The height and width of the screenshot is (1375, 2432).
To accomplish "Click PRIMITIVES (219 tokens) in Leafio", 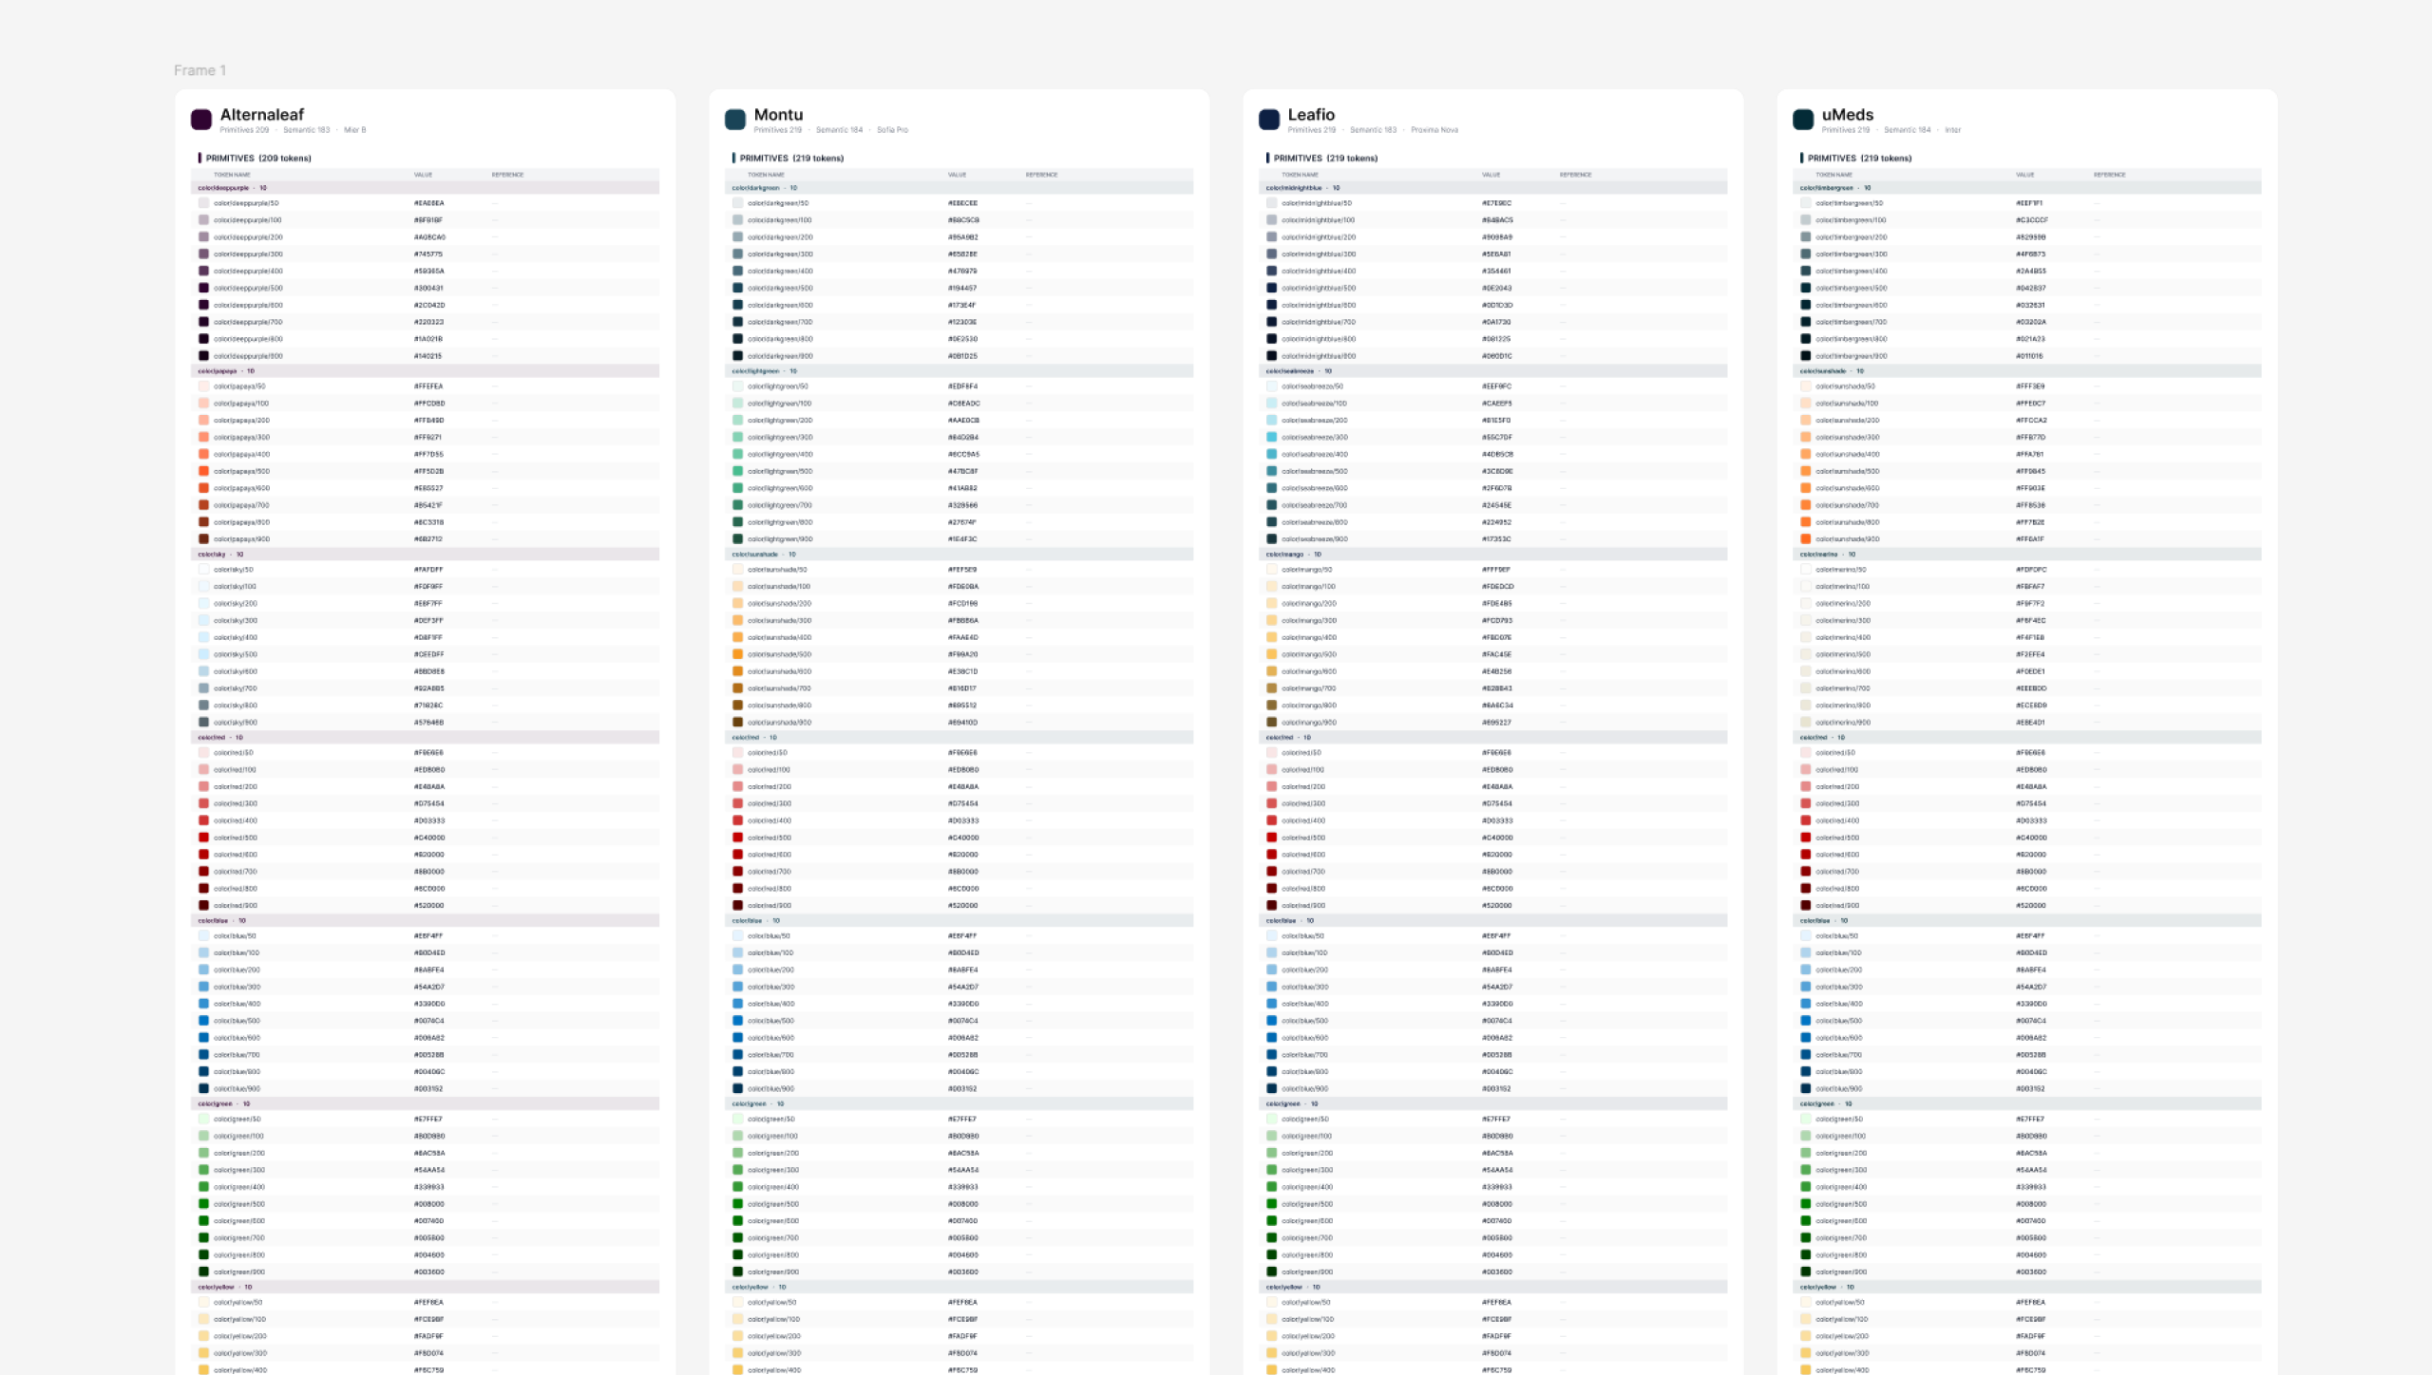I will [1325, 159].
